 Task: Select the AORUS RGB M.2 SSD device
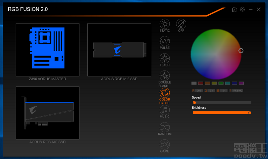pos(119,50)
